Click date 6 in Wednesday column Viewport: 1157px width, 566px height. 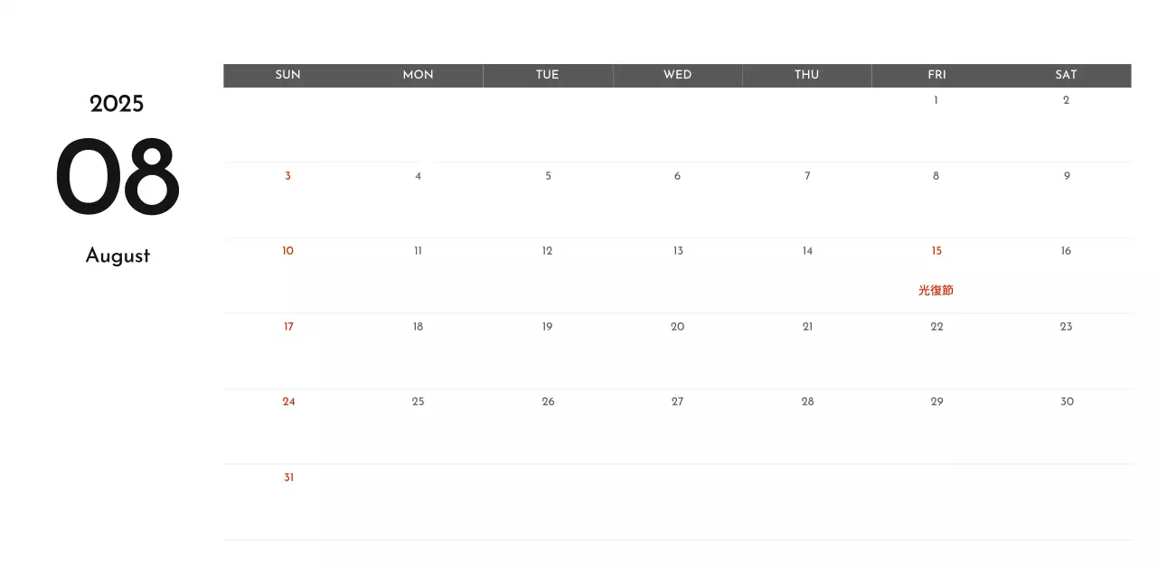pyautogui.click(x=677, y=176)
